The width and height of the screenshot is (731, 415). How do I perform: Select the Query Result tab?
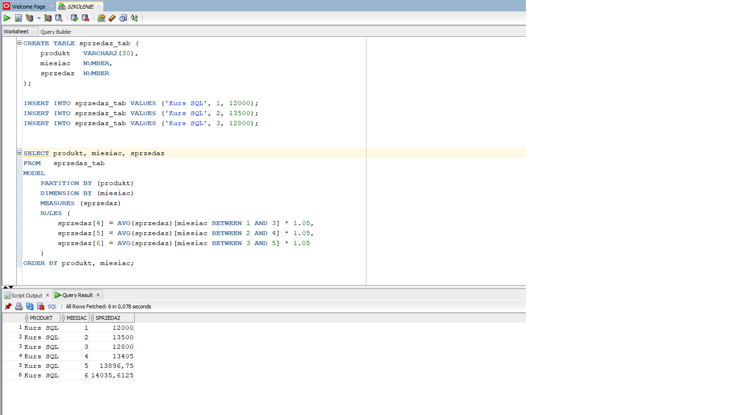pyautogui.click(x=78, y=295)
